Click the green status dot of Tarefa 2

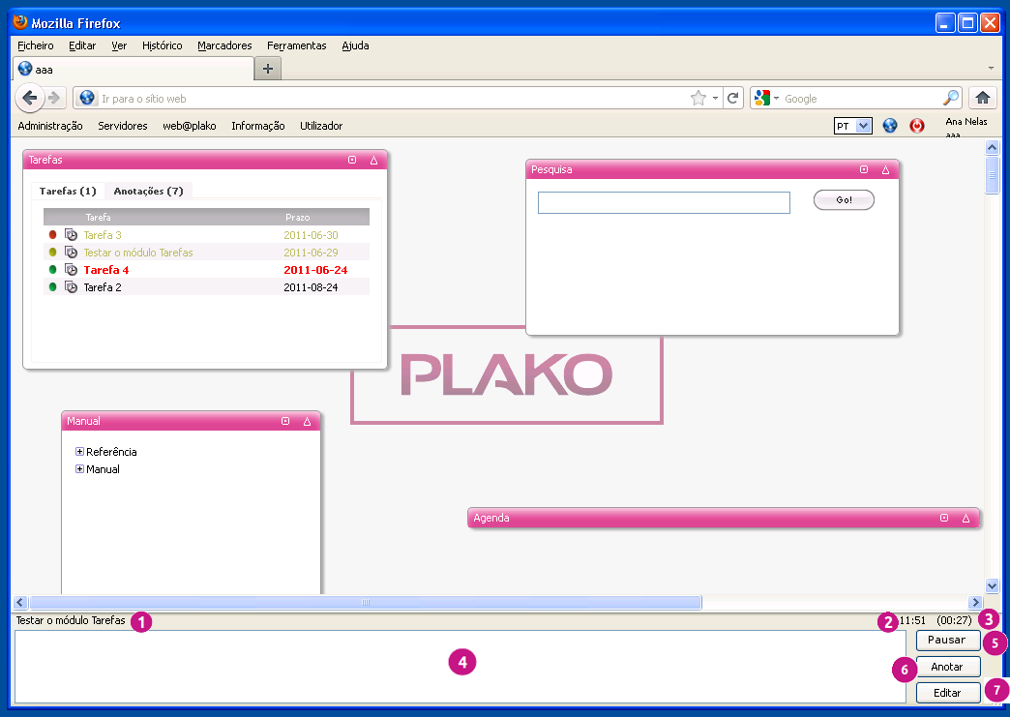coord(53,286)
